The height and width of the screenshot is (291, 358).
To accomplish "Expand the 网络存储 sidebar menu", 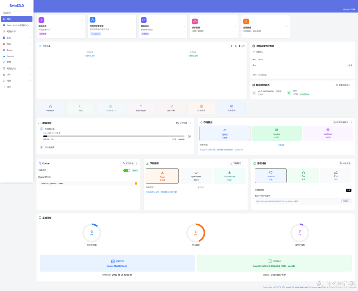I will coord(17,69).
